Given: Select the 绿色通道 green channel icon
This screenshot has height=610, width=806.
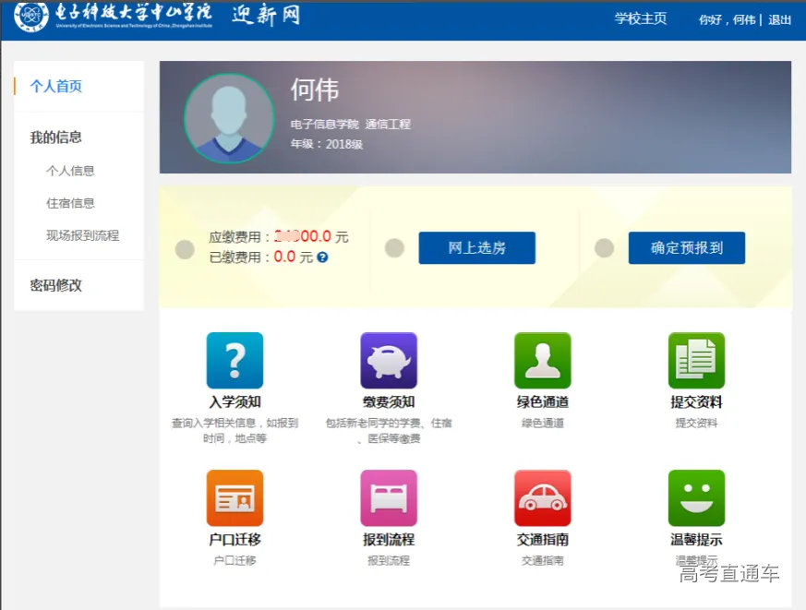Looking at the screenshot, I should [x=543, y=360].
